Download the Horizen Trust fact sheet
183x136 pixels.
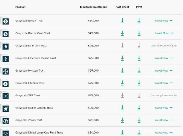pyautogui.click(x=122, y=71)
